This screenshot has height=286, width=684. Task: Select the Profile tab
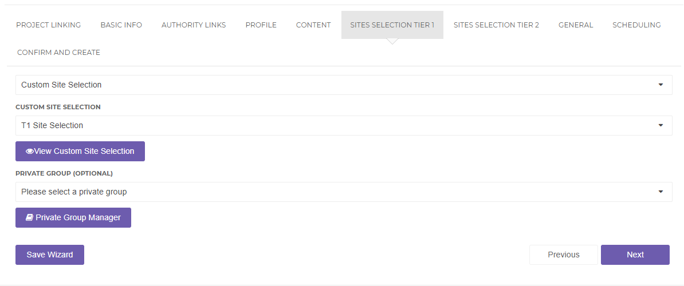pos(261,25)
